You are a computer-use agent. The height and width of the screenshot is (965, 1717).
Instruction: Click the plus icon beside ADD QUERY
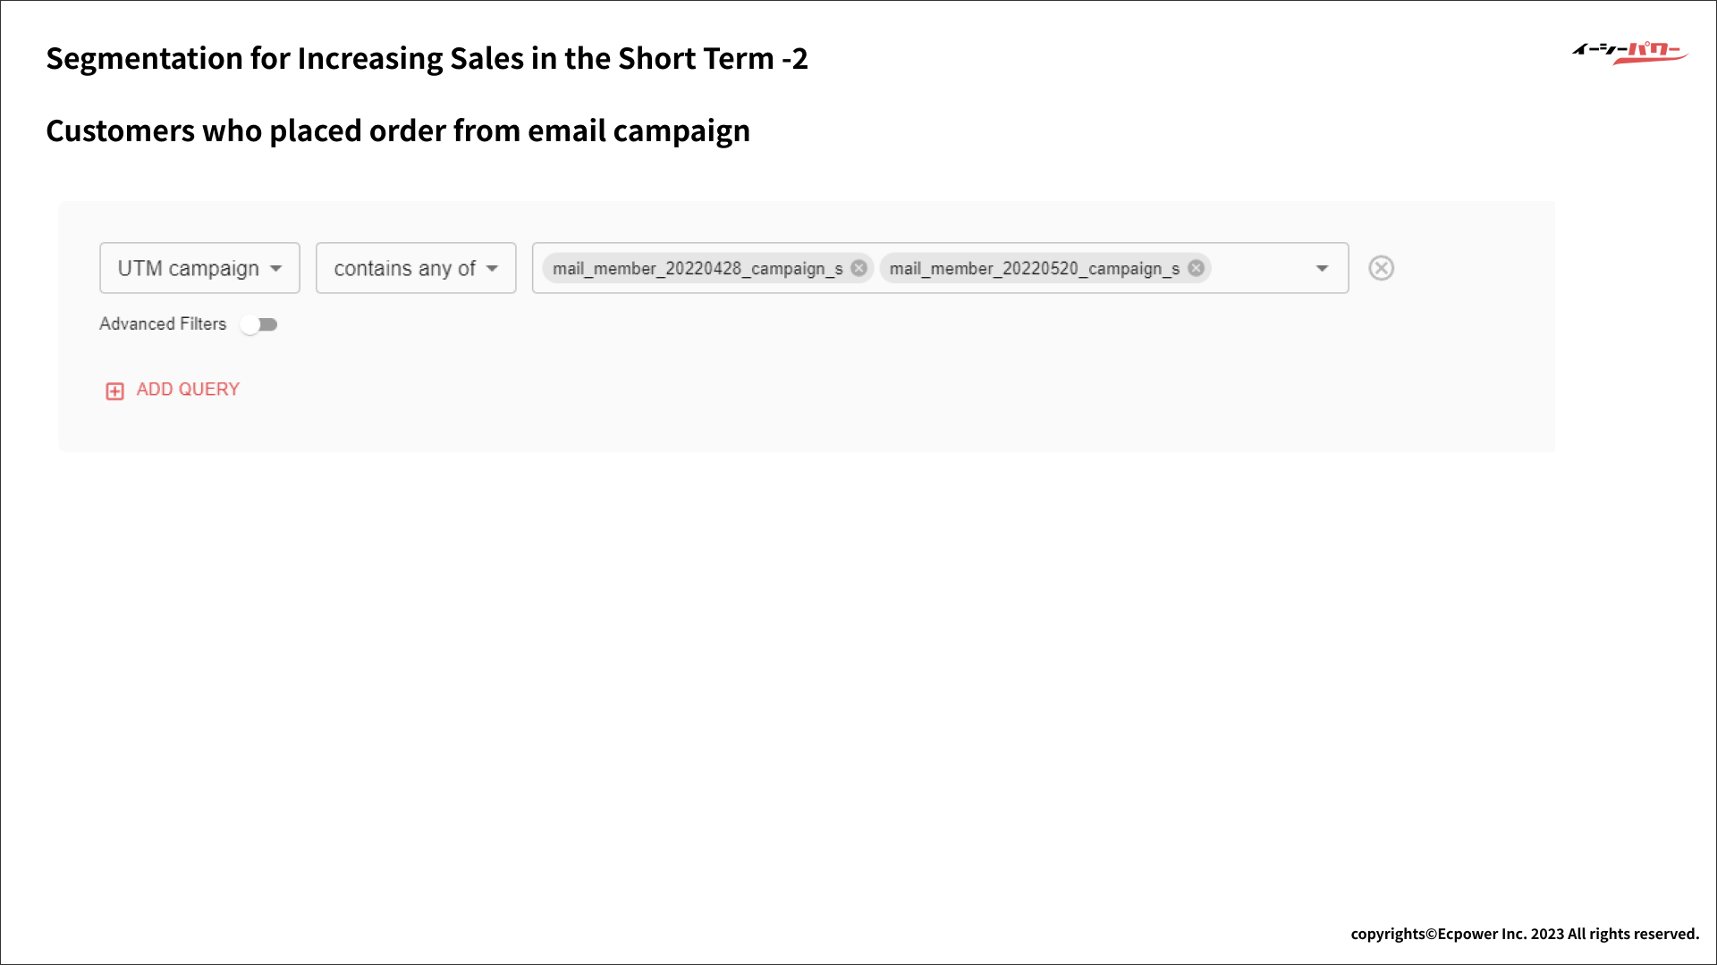[114, 391]
